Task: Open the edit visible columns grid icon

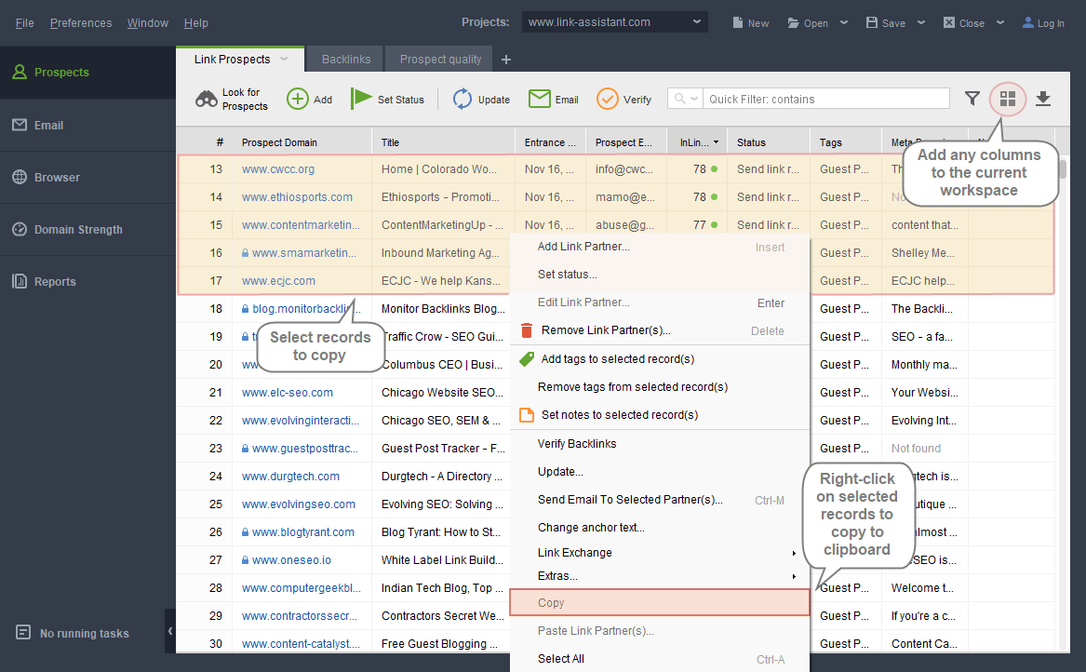Action: pyautogui.click(x=1008, y=99)
